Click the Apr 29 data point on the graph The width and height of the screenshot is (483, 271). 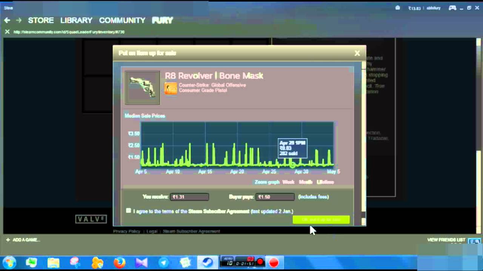click(x=292, y=164)
